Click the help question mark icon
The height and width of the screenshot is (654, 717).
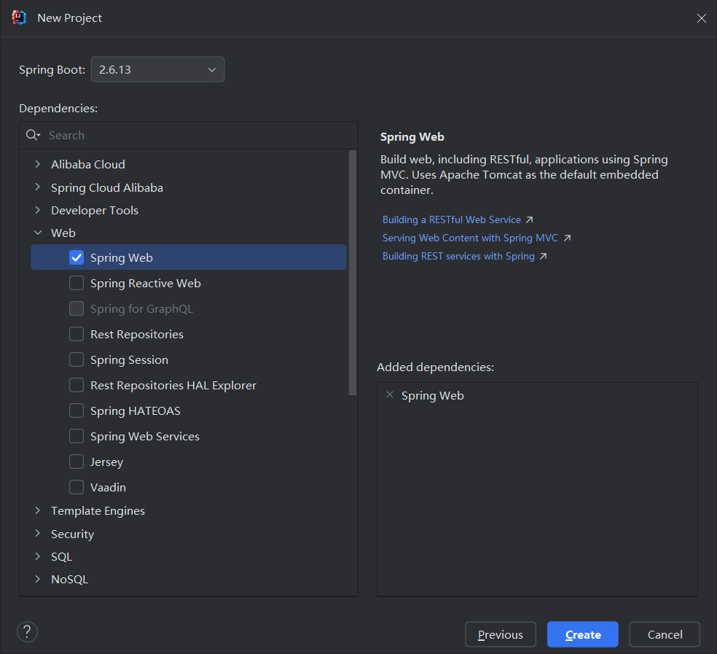pos(28,631)
